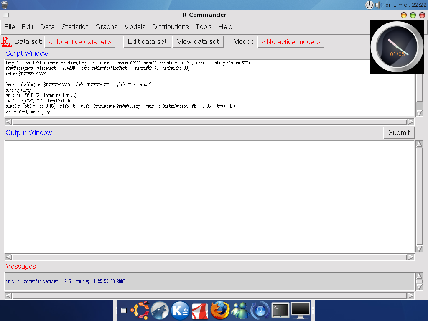428x321 pixels.
Task: Click right arrow of Messages horizontal scrollbar
Action: 410,296
